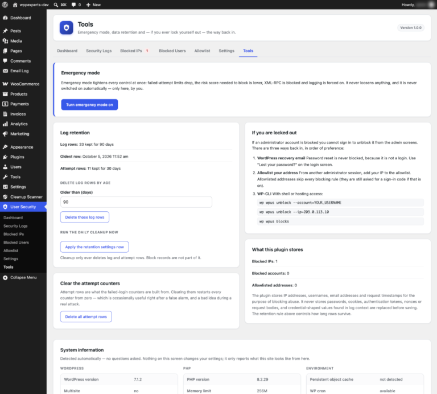Switch to the Security Logs tab

(x=98, y=51)
